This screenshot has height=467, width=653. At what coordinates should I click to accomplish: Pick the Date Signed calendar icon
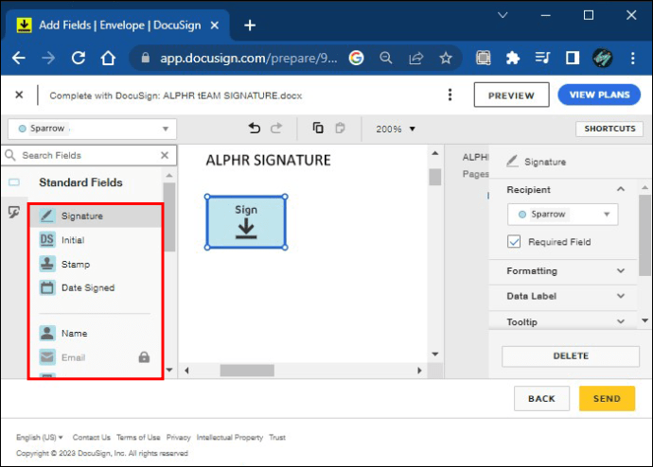[x=46, y=287]
